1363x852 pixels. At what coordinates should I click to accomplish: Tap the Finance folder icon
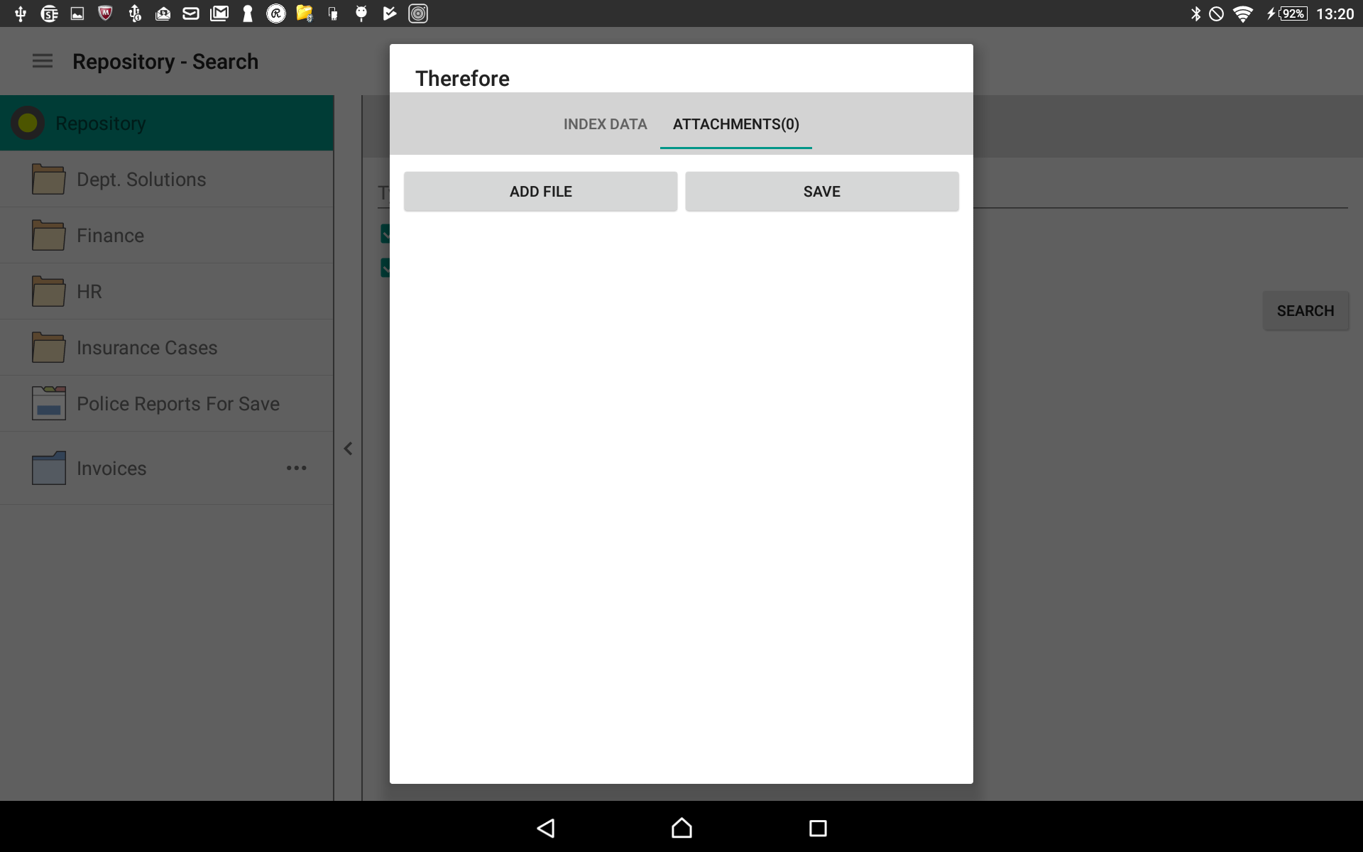48,235
